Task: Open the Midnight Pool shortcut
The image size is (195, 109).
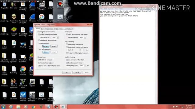Action: tap(14, 31)
